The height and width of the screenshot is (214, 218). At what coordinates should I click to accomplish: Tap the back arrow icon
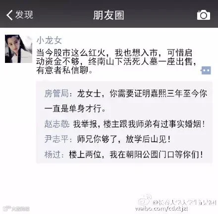tap(9, 15)
